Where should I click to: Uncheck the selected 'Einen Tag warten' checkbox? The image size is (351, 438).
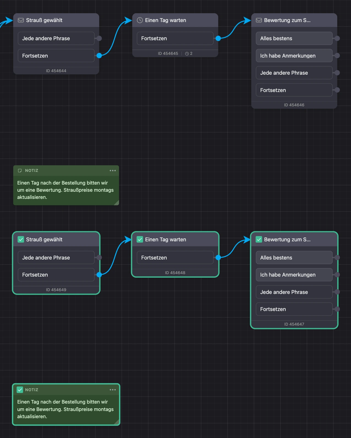140,239
